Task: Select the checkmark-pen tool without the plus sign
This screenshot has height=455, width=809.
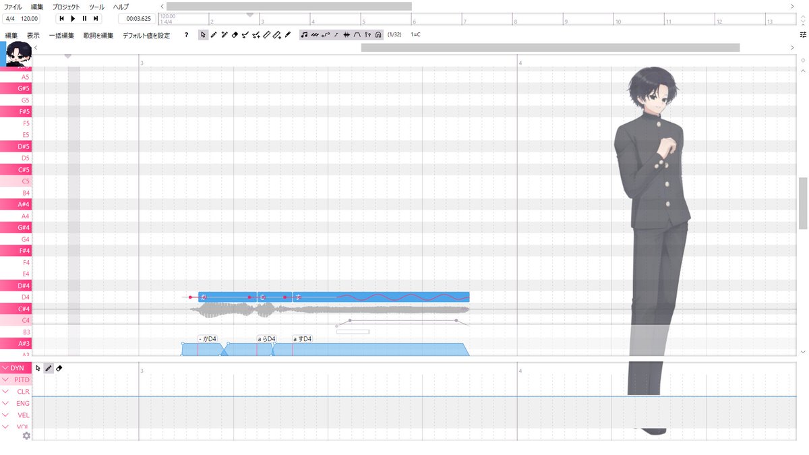Action: (245, 34)
